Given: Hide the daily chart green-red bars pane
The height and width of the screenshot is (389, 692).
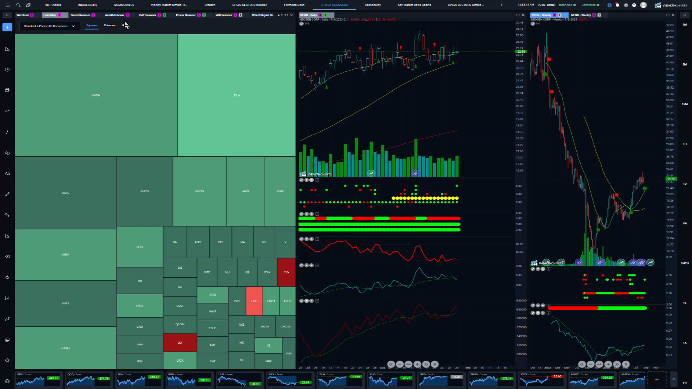Looking at the screenshot, I should (x=301, y=214).
